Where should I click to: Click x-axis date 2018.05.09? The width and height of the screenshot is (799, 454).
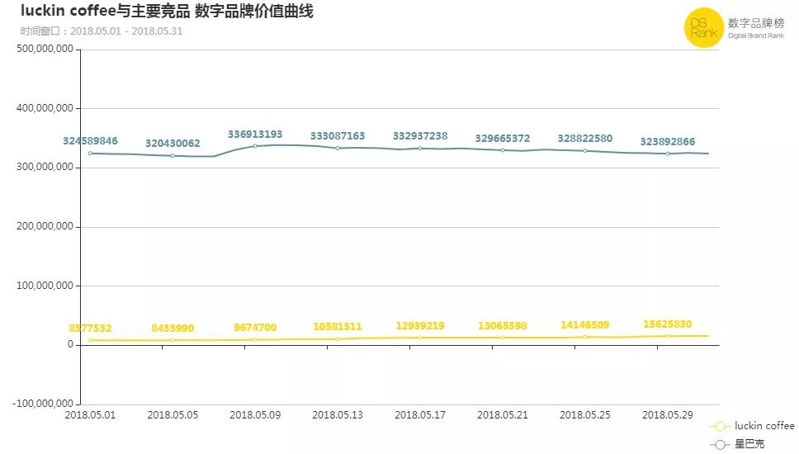[x=255, y=415]
